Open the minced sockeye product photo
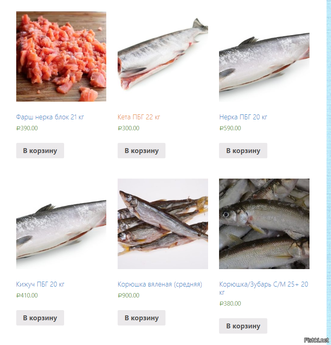This screenshot has width=331, height=345. tap(61, 56)
